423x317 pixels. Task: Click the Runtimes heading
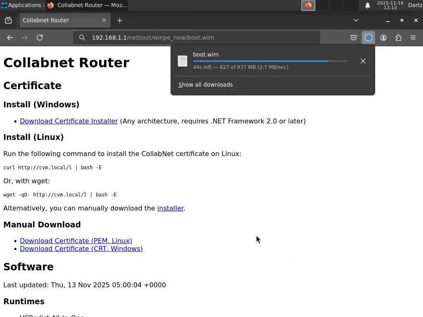tap(24, 301)
